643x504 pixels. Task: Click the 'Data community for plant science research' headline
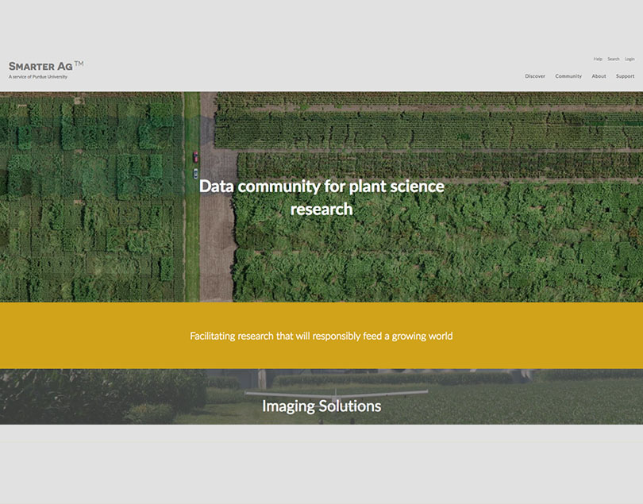(x=321, y=198)
